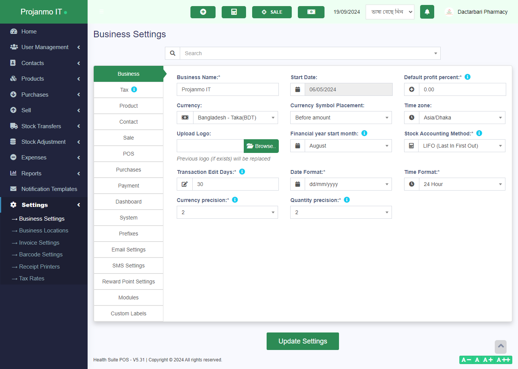Click the banknote icon in header
Screen dimensions: 518x369
point(311,12)
